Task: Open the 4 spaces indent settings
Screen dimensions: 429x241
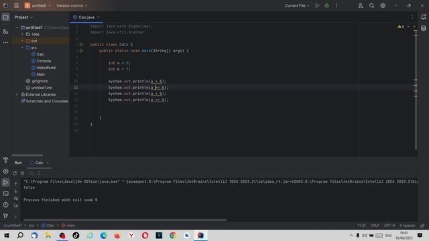Action: tap(407, 226)
